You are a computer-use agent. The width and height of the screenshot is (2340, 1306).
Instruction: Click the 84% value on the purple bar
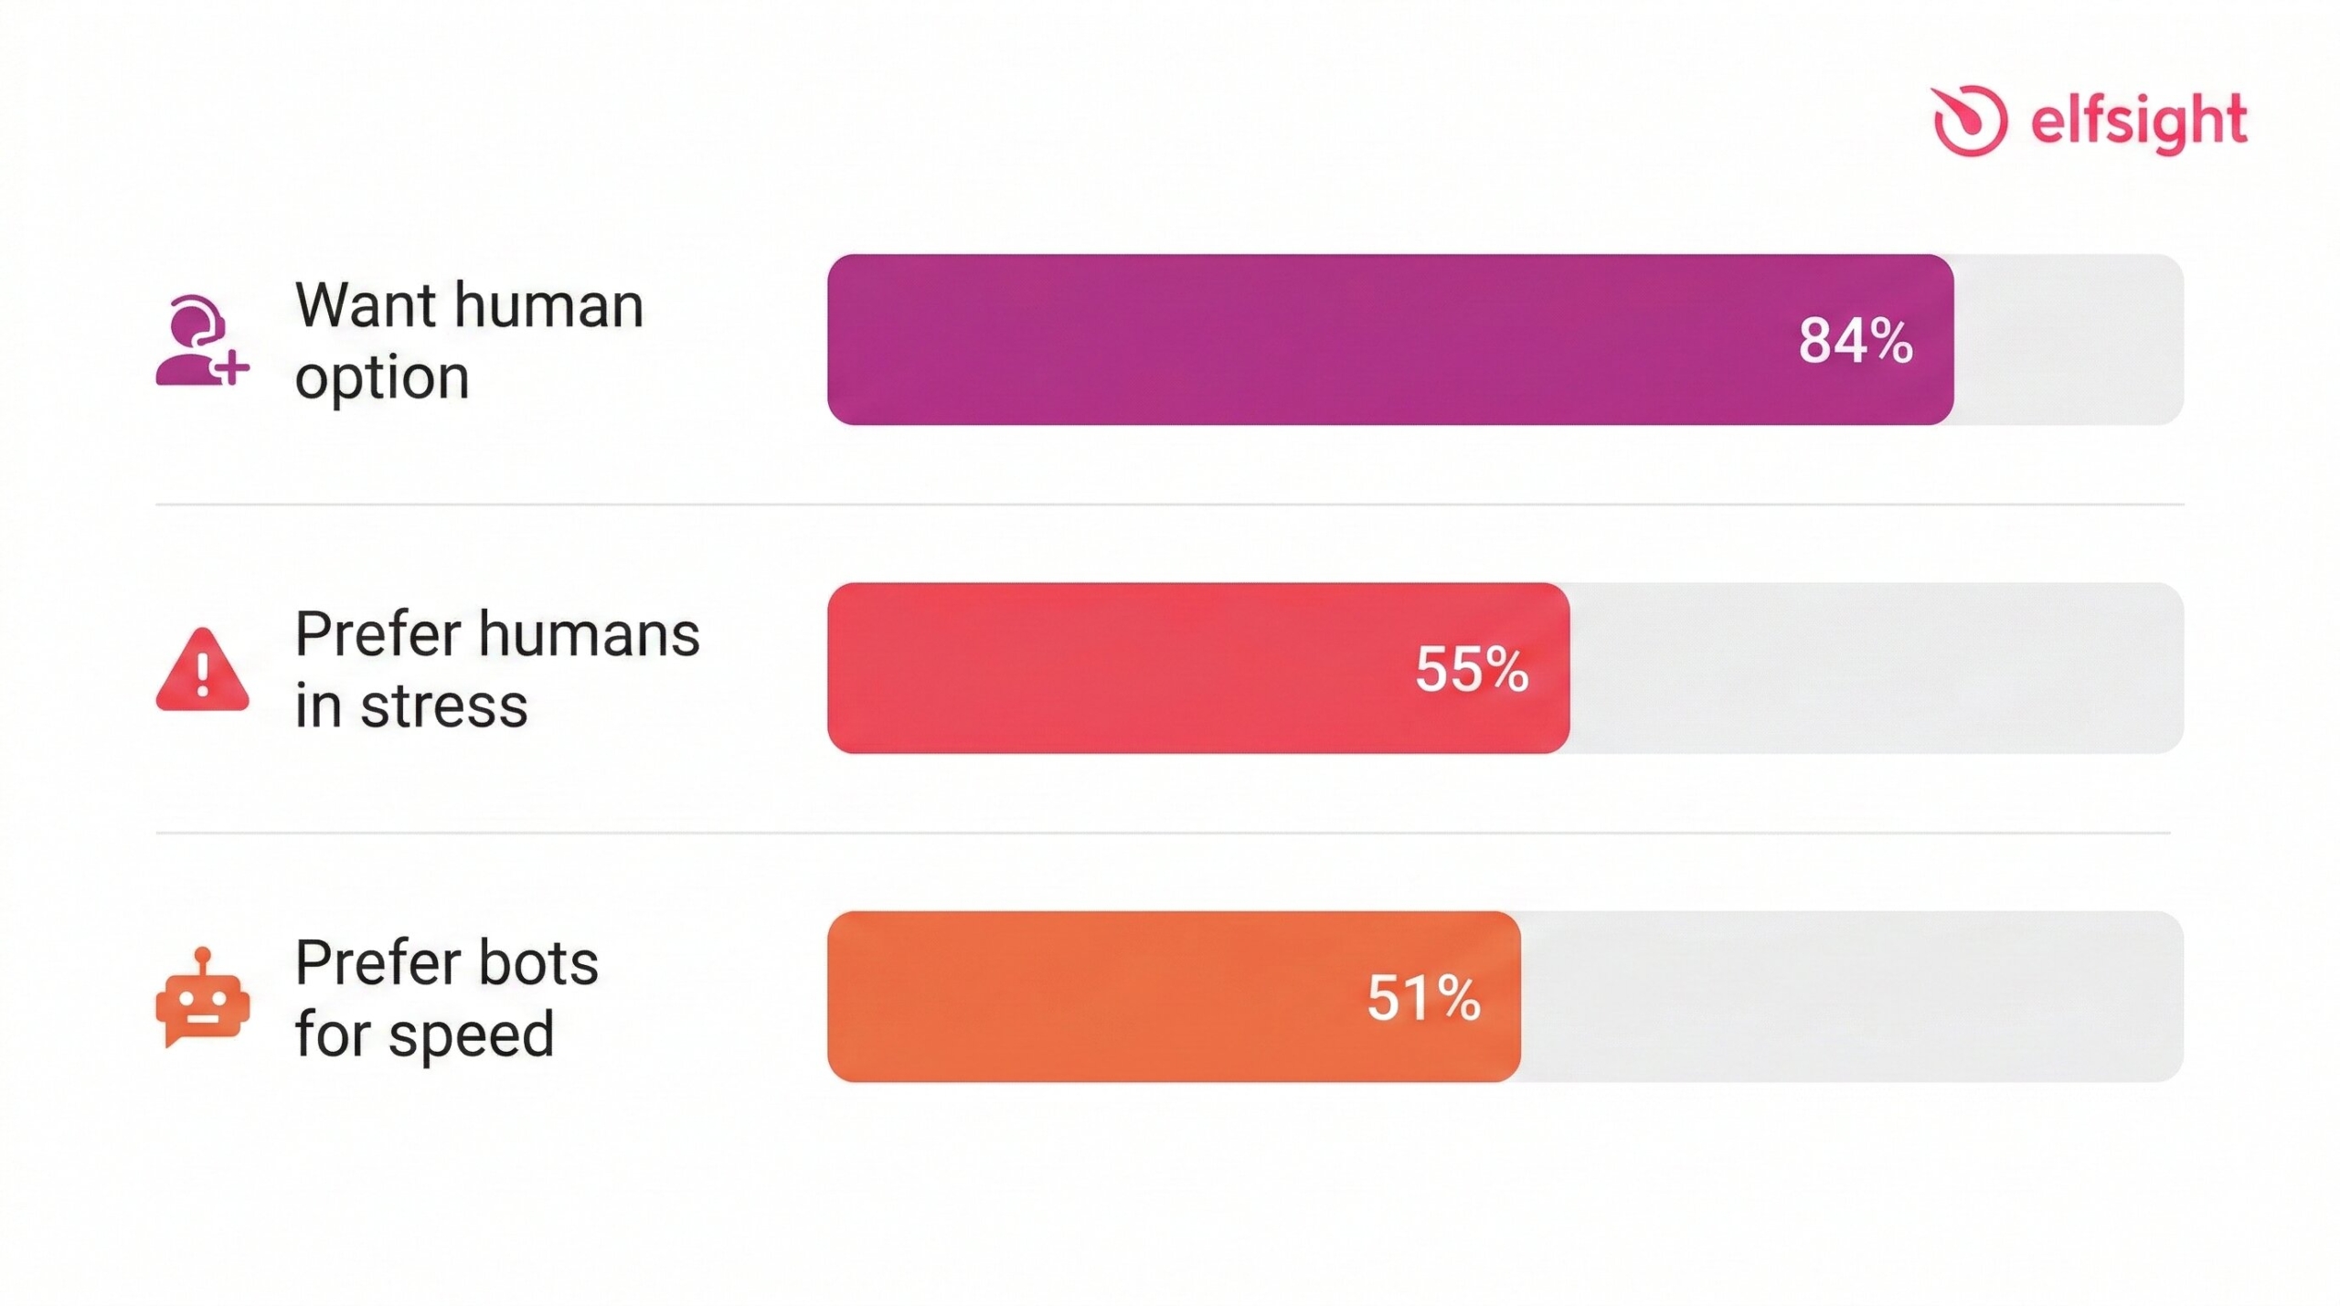pyautogui.click(x=1855, y=341)
